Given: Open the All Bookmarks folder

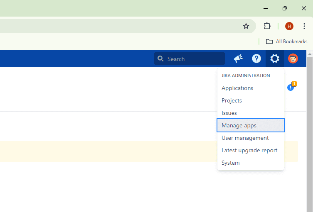Looking at the screenshot, I should point(286,41).
